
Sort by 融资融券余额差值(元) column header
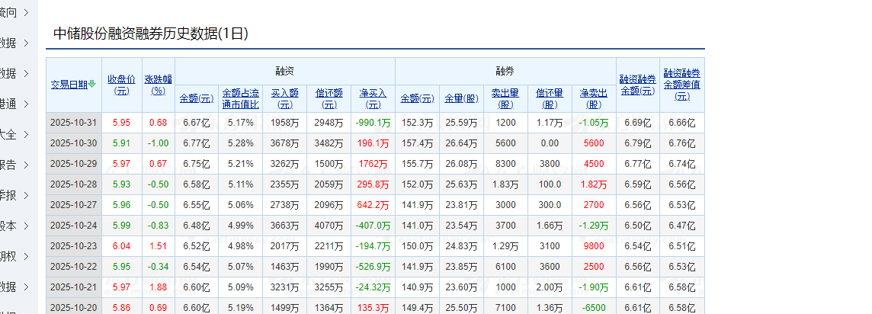click(681, 85)
